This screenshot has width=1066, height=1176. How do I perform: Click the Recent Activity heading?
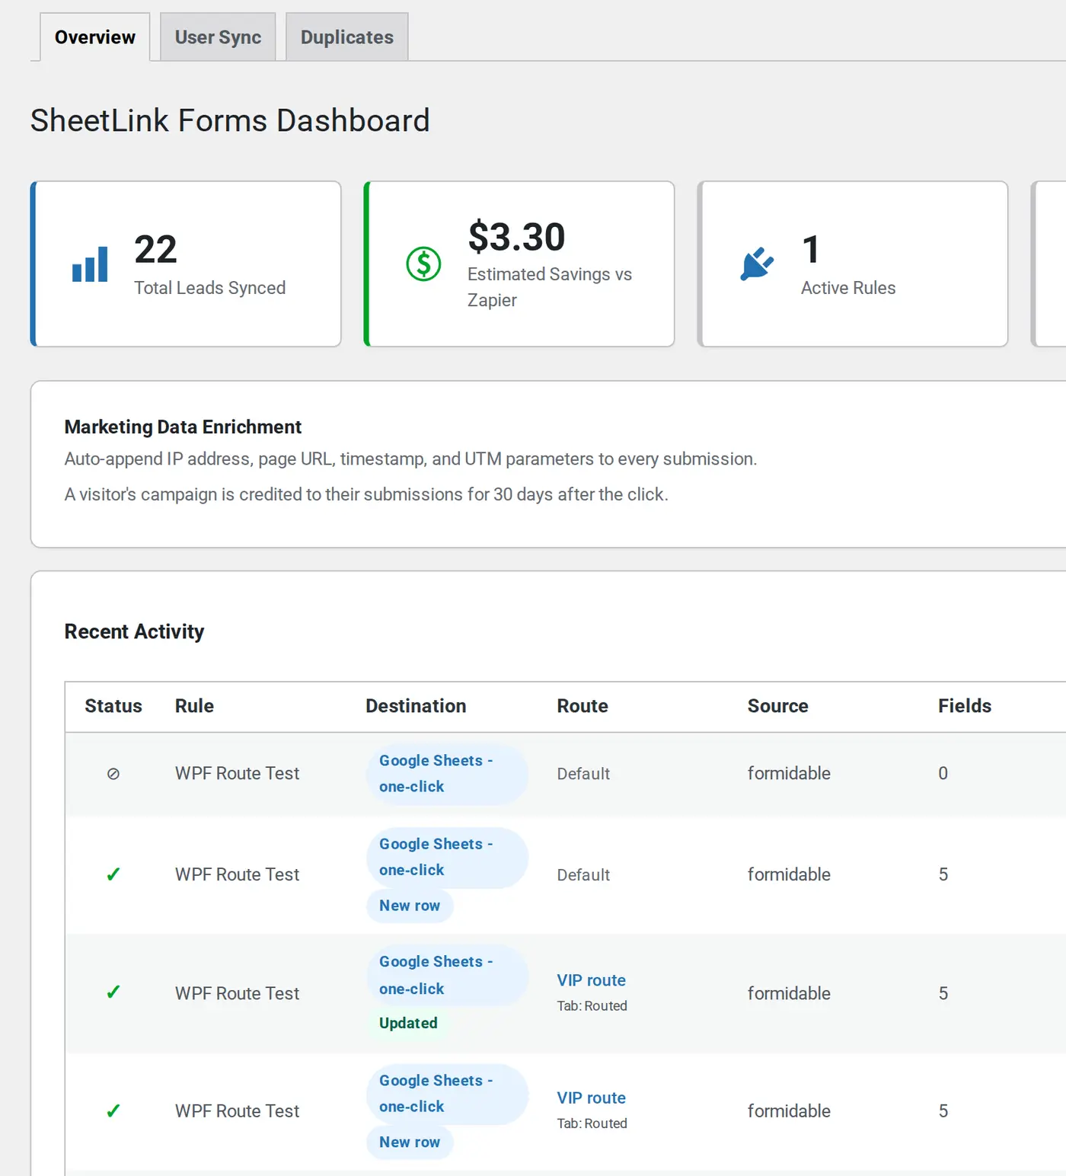coord(134,631)
